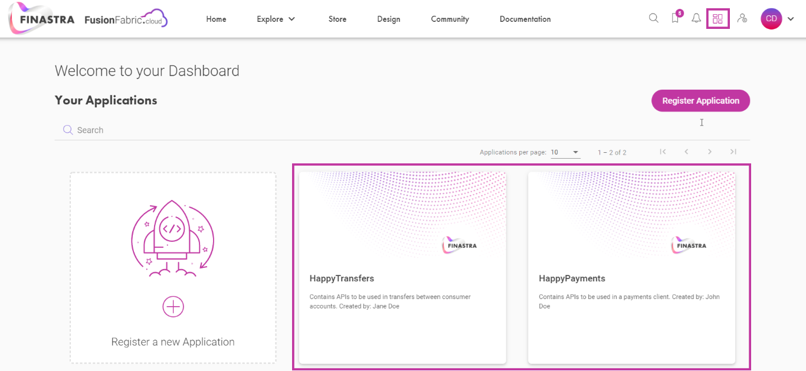Open the Store page
Screen dimensions: 806x371
click(x=338, y=19)
